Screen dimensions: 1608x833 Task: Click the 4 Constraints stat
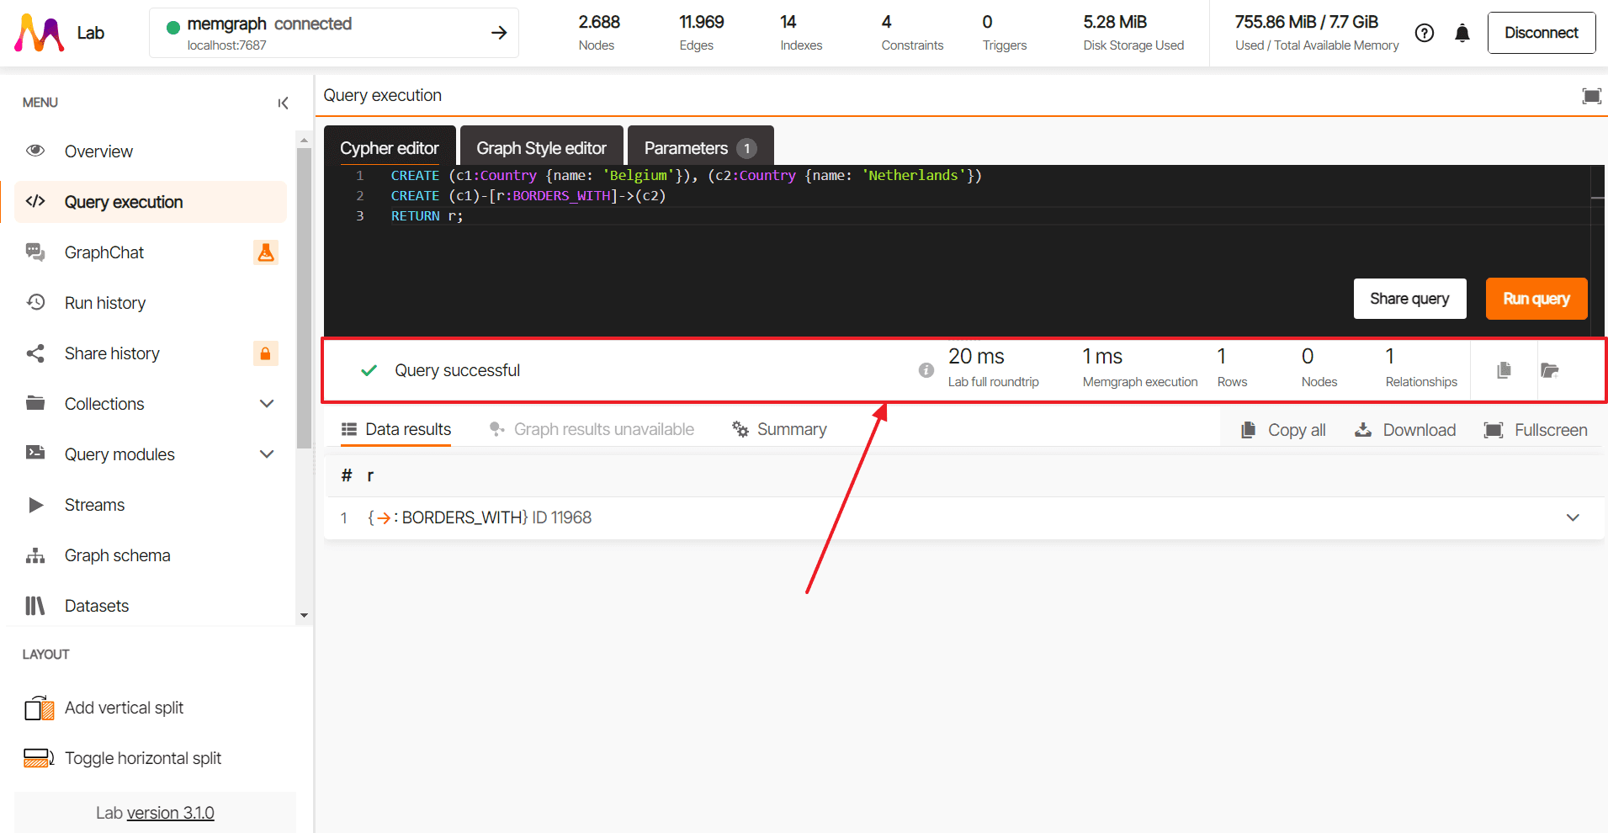point(912,32)
